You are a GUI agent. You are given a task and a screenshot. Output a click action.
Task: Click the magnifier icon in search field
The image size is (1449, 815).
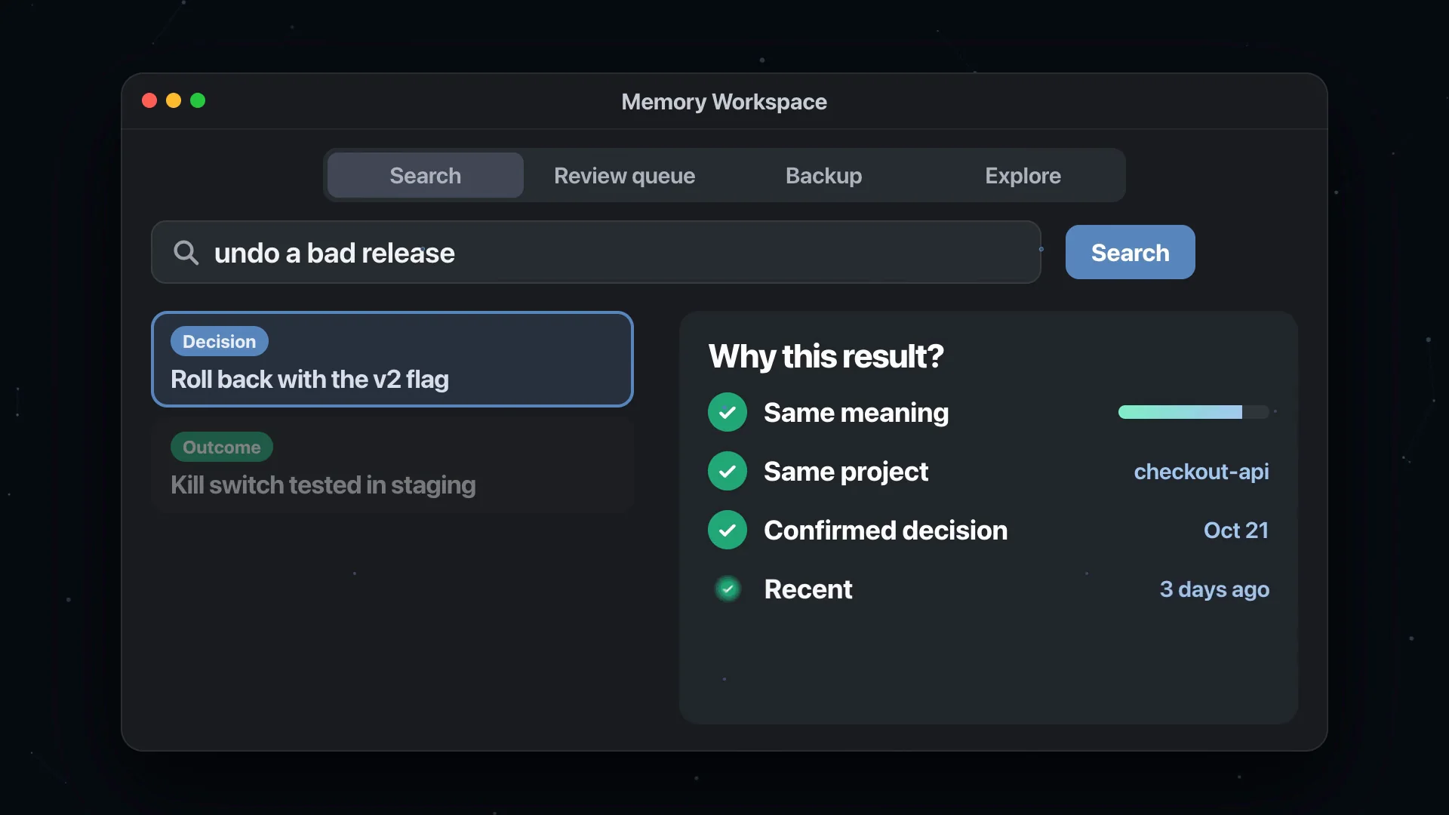(x=186, y=253)
